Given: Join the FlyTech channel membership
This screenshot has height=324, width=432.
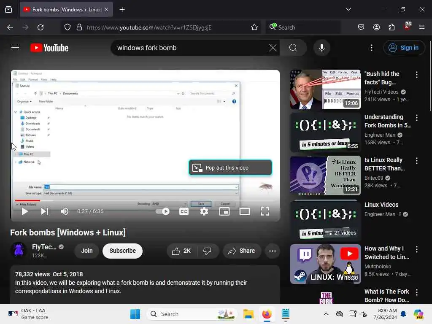Looking at the screenshot, I should 87,251.
